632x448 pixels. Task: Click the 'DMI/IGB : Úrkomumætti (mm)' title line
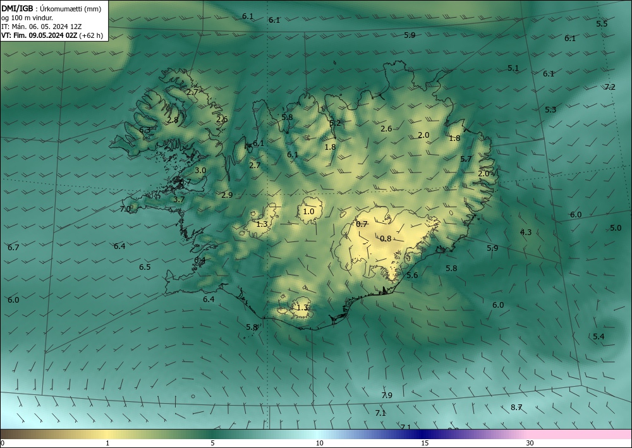pos(51,9)
